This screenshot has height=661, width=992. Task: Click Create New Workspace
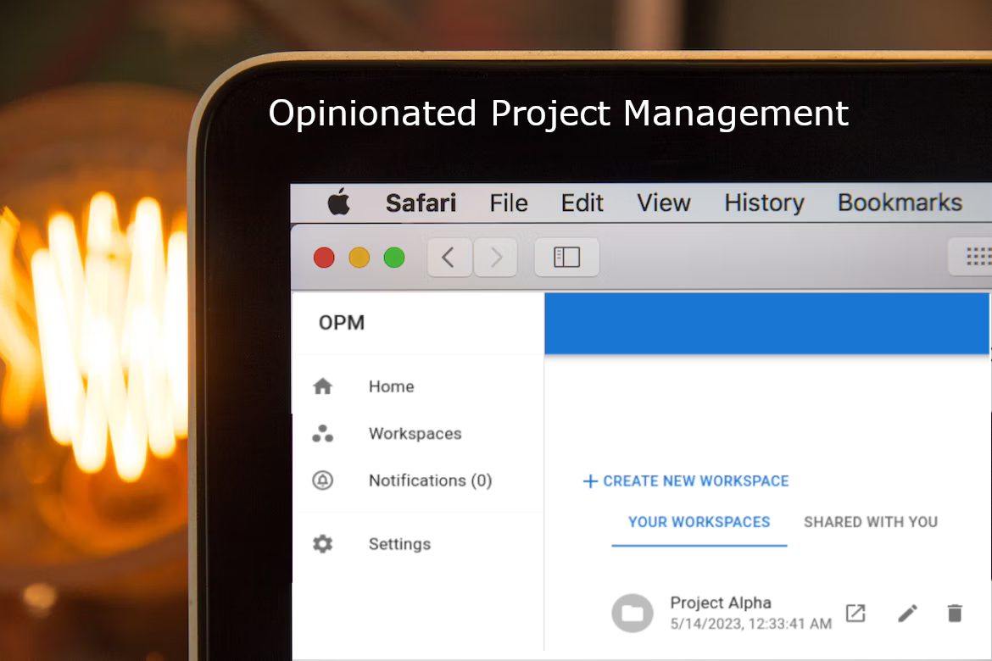686,481
